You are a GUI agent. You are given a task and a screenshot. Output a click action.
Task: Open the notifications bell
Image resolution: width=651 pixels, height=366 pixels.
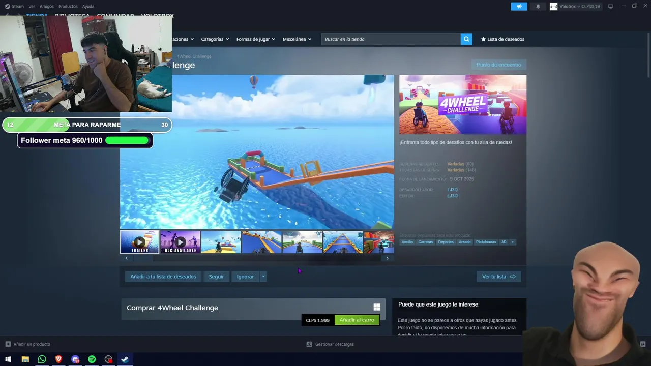click(x=538, y=7)
